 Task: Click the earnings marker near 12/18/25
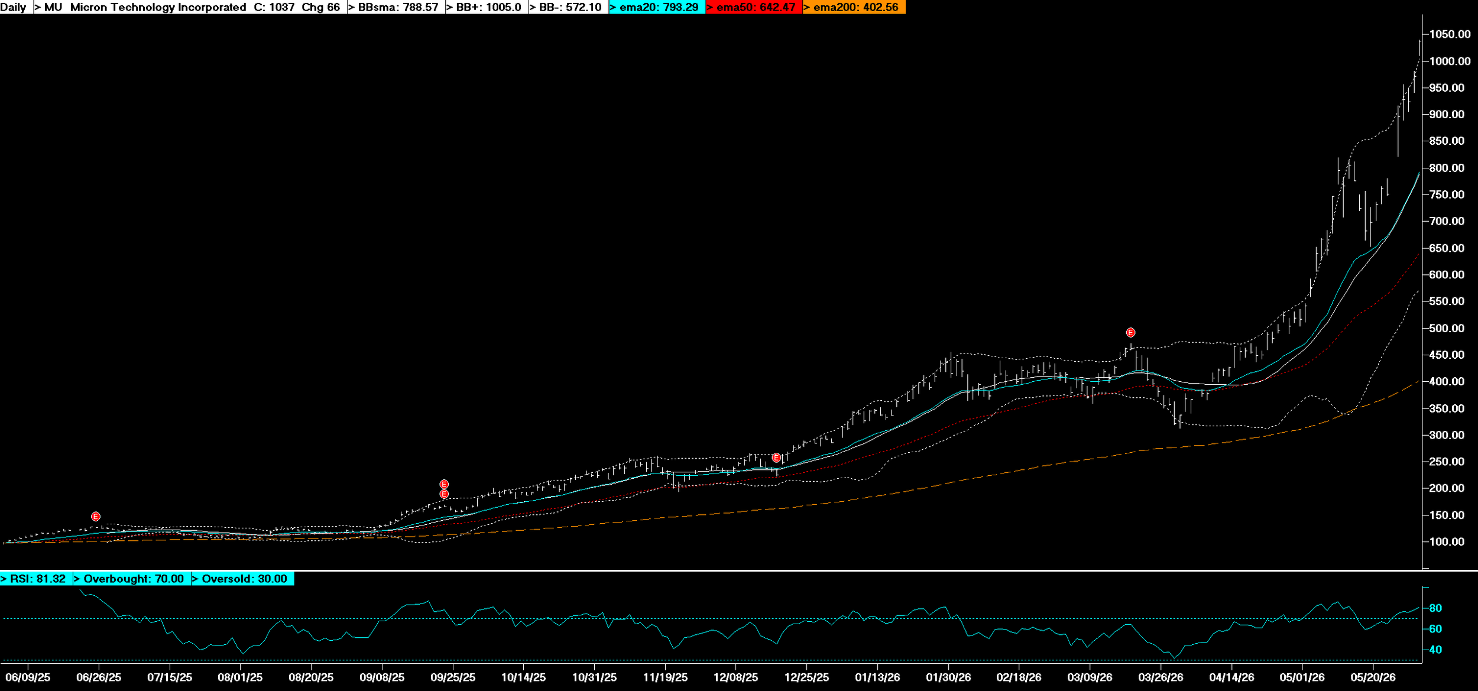[777, 458]
